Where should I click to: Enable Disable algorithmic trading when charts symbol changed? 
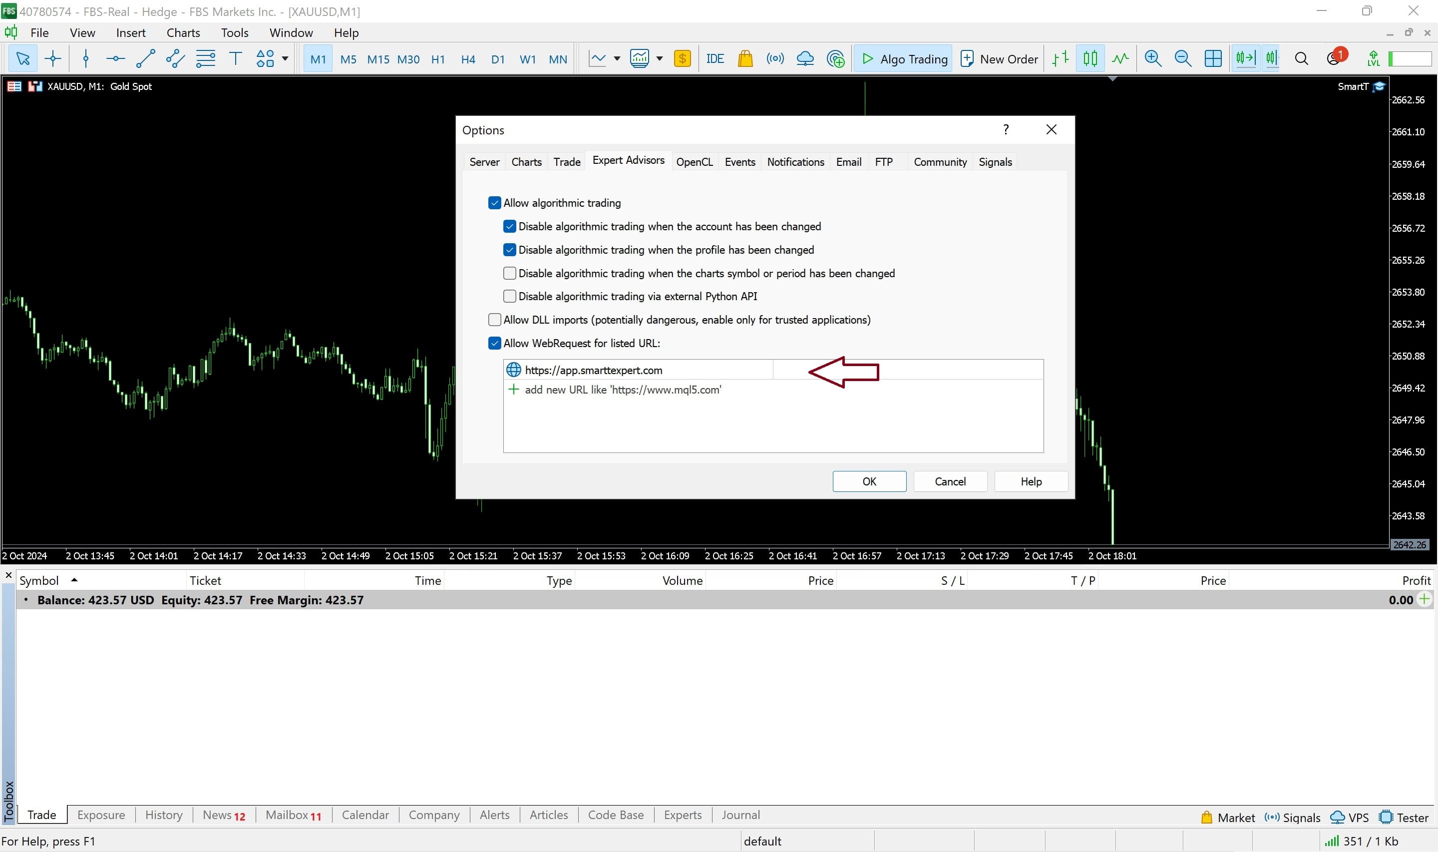[x=510, y=273]
